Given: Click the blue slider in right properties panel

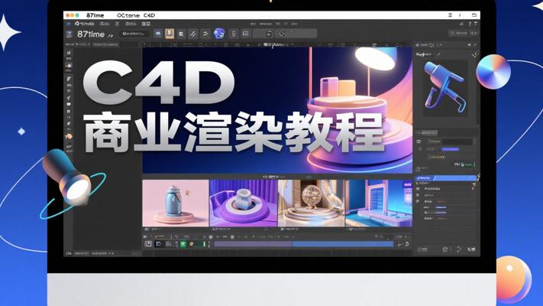Looking at the screenshot, I should (x=450, y=149).
